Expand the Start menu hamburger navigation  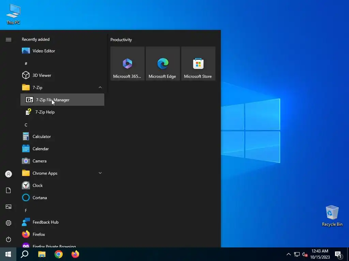pos(9,39)
